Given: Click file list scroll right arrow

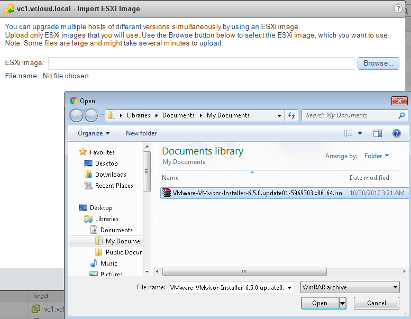Looking at the screenshot, I should coord(405,271).
